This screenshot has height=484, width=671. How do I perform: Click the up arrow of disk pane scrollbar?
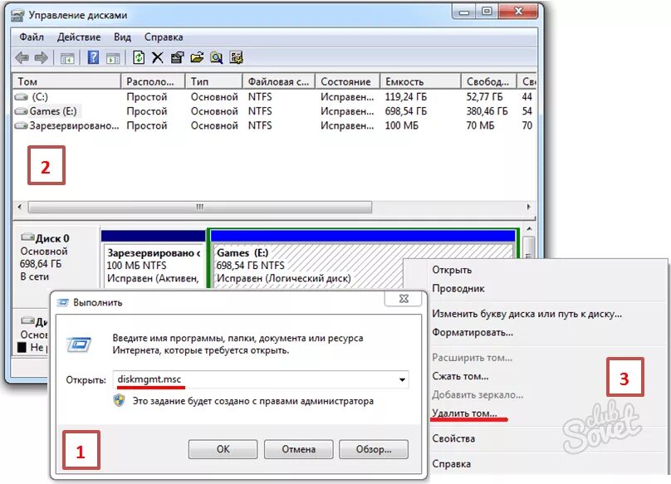tap(529, 229)
